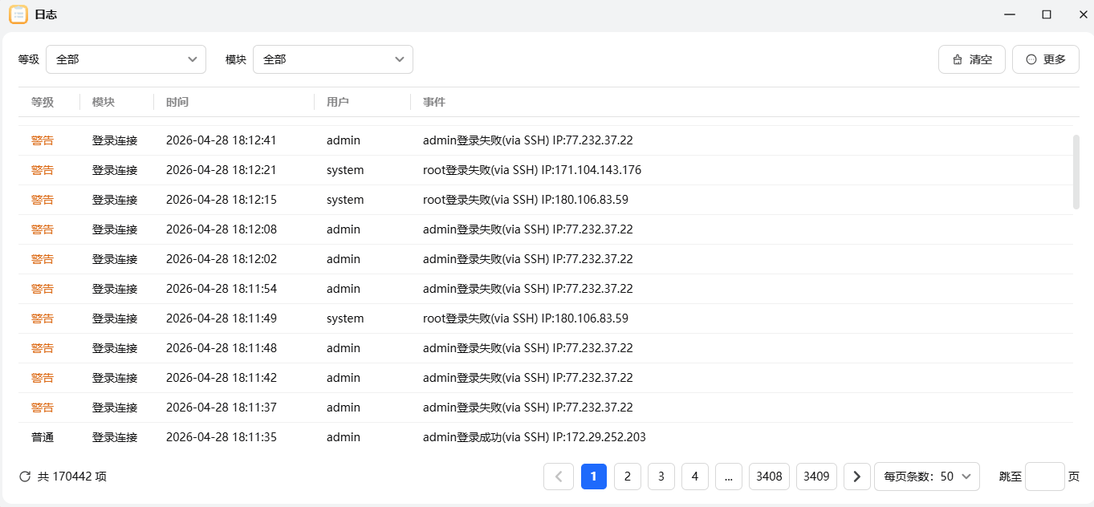Go to next page with right arrow
Screen dimensions: 1094x507
856,477
